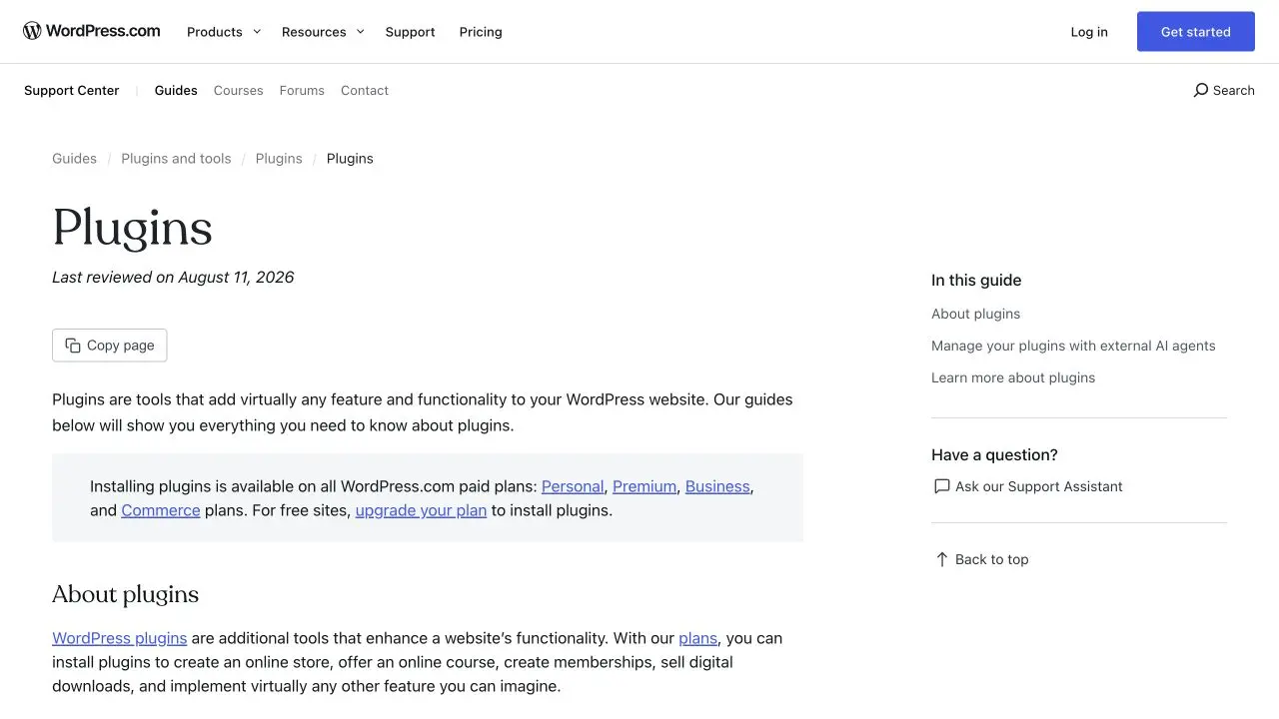This screenshot has height=719, width=1279.
Task: Select the Courses tab
Action: pyautogui.click(x=238, y=90)
